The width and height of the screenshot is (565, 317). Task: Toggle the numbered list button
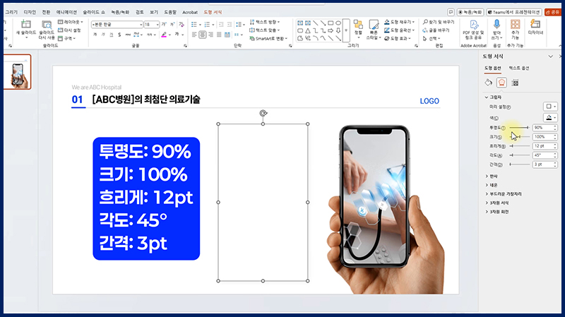coord(208,25)
